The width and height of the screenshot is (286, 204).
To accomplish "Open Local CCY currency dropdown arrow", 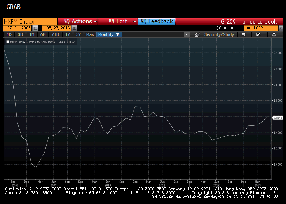I will [x=281, y=28].
